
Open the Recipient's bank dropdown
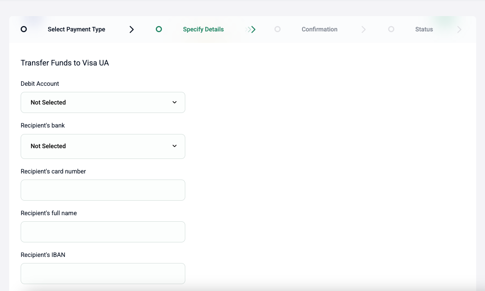tap(103, 146)
